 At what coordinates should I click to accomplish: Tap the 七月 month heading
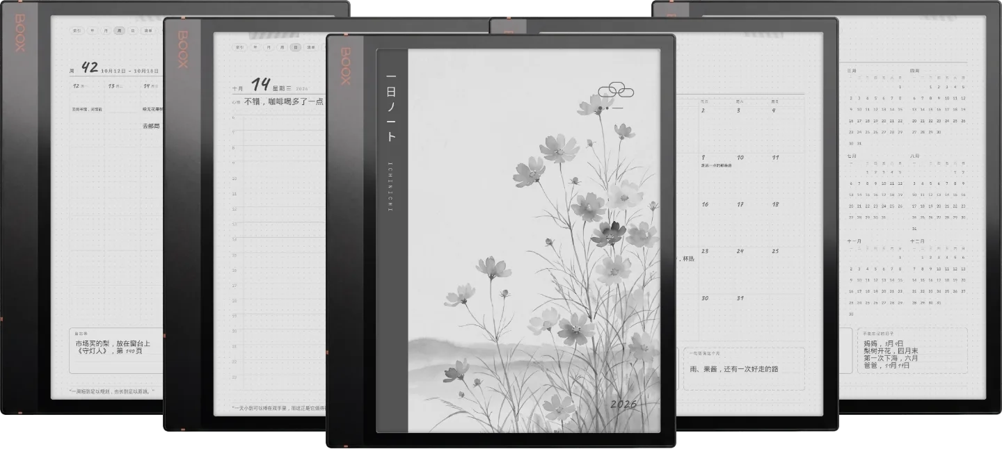tap(852, 156)
